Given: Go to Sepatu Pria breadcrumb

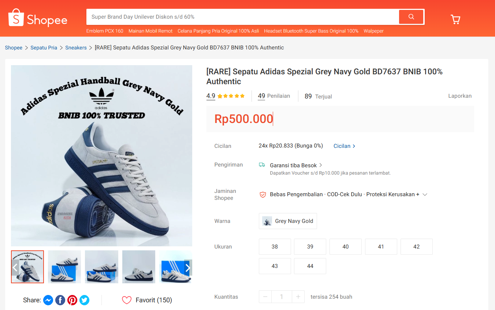Looking at the screenshot, I should (x=44, y=48).
